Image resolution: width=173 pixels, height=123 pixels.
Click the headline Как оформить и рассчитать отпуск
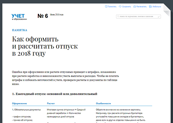[45, 46]
